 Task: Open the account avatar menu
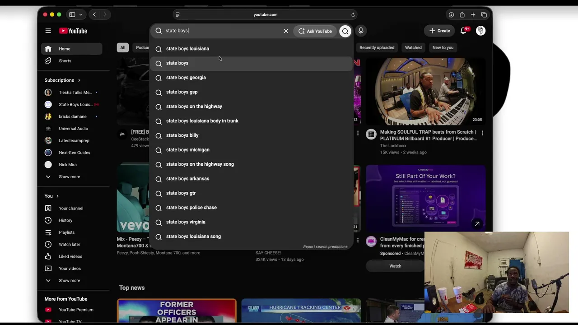pyautogui.click(x=480, y=31)
